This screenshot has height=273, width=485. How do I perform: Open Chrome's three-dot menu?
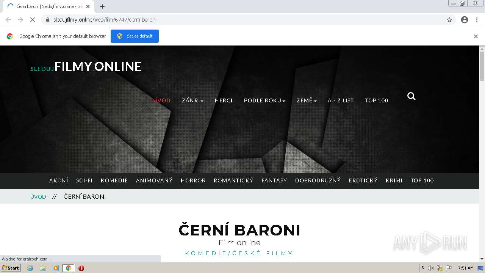coord(477,20)
